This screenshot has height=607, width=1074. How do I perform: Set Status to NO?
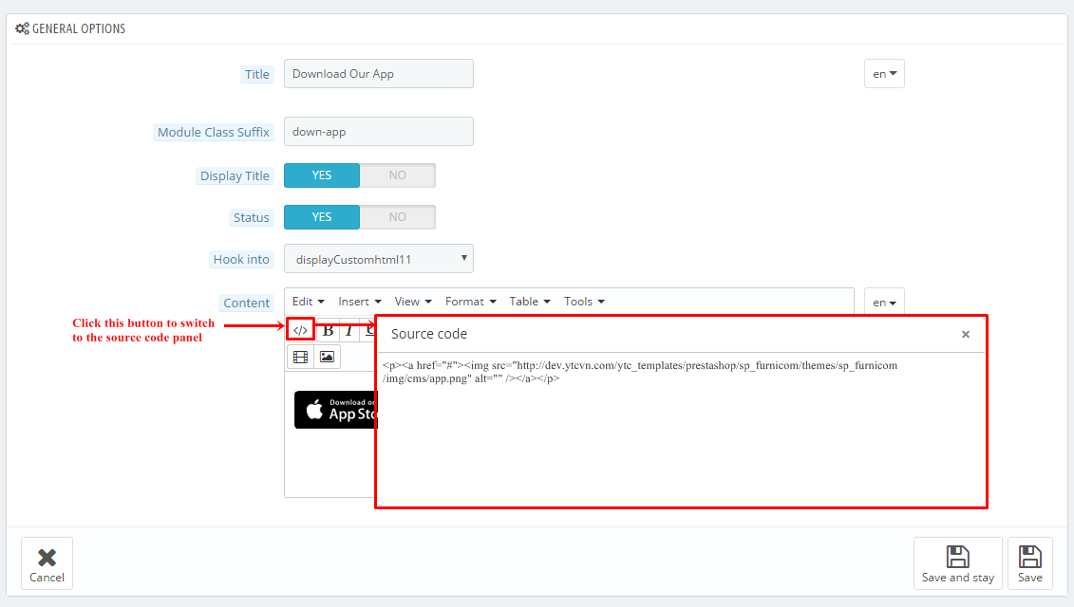click(397, 217)
